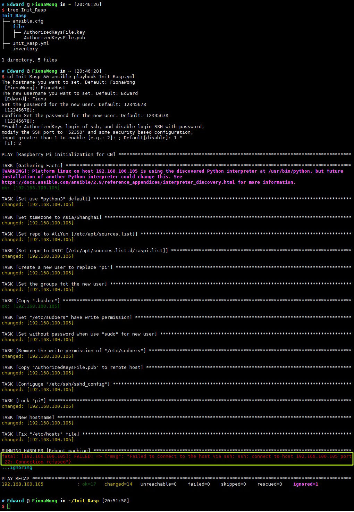
Task: Click AuthorizedKeysFile.pub in the tree listing
Action: point(54,38)
